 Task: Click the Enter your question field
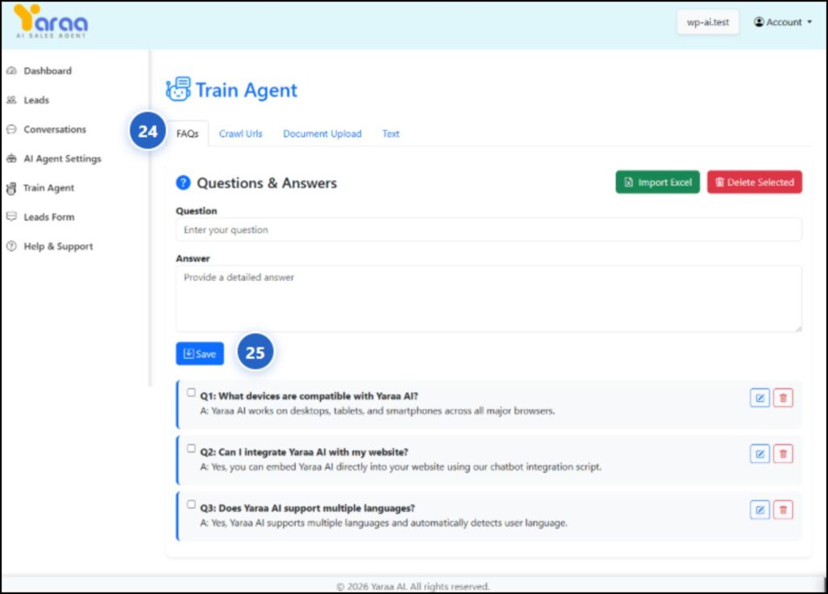point(488,230)
